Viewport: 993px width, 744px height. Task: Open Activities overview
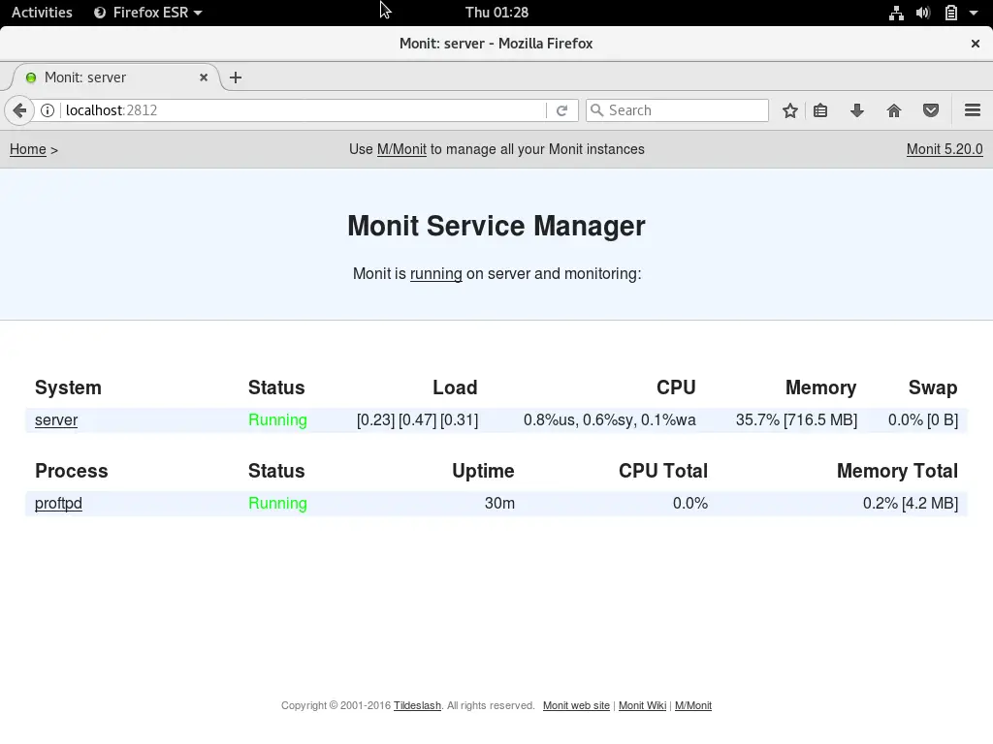(x=41, y=13)
